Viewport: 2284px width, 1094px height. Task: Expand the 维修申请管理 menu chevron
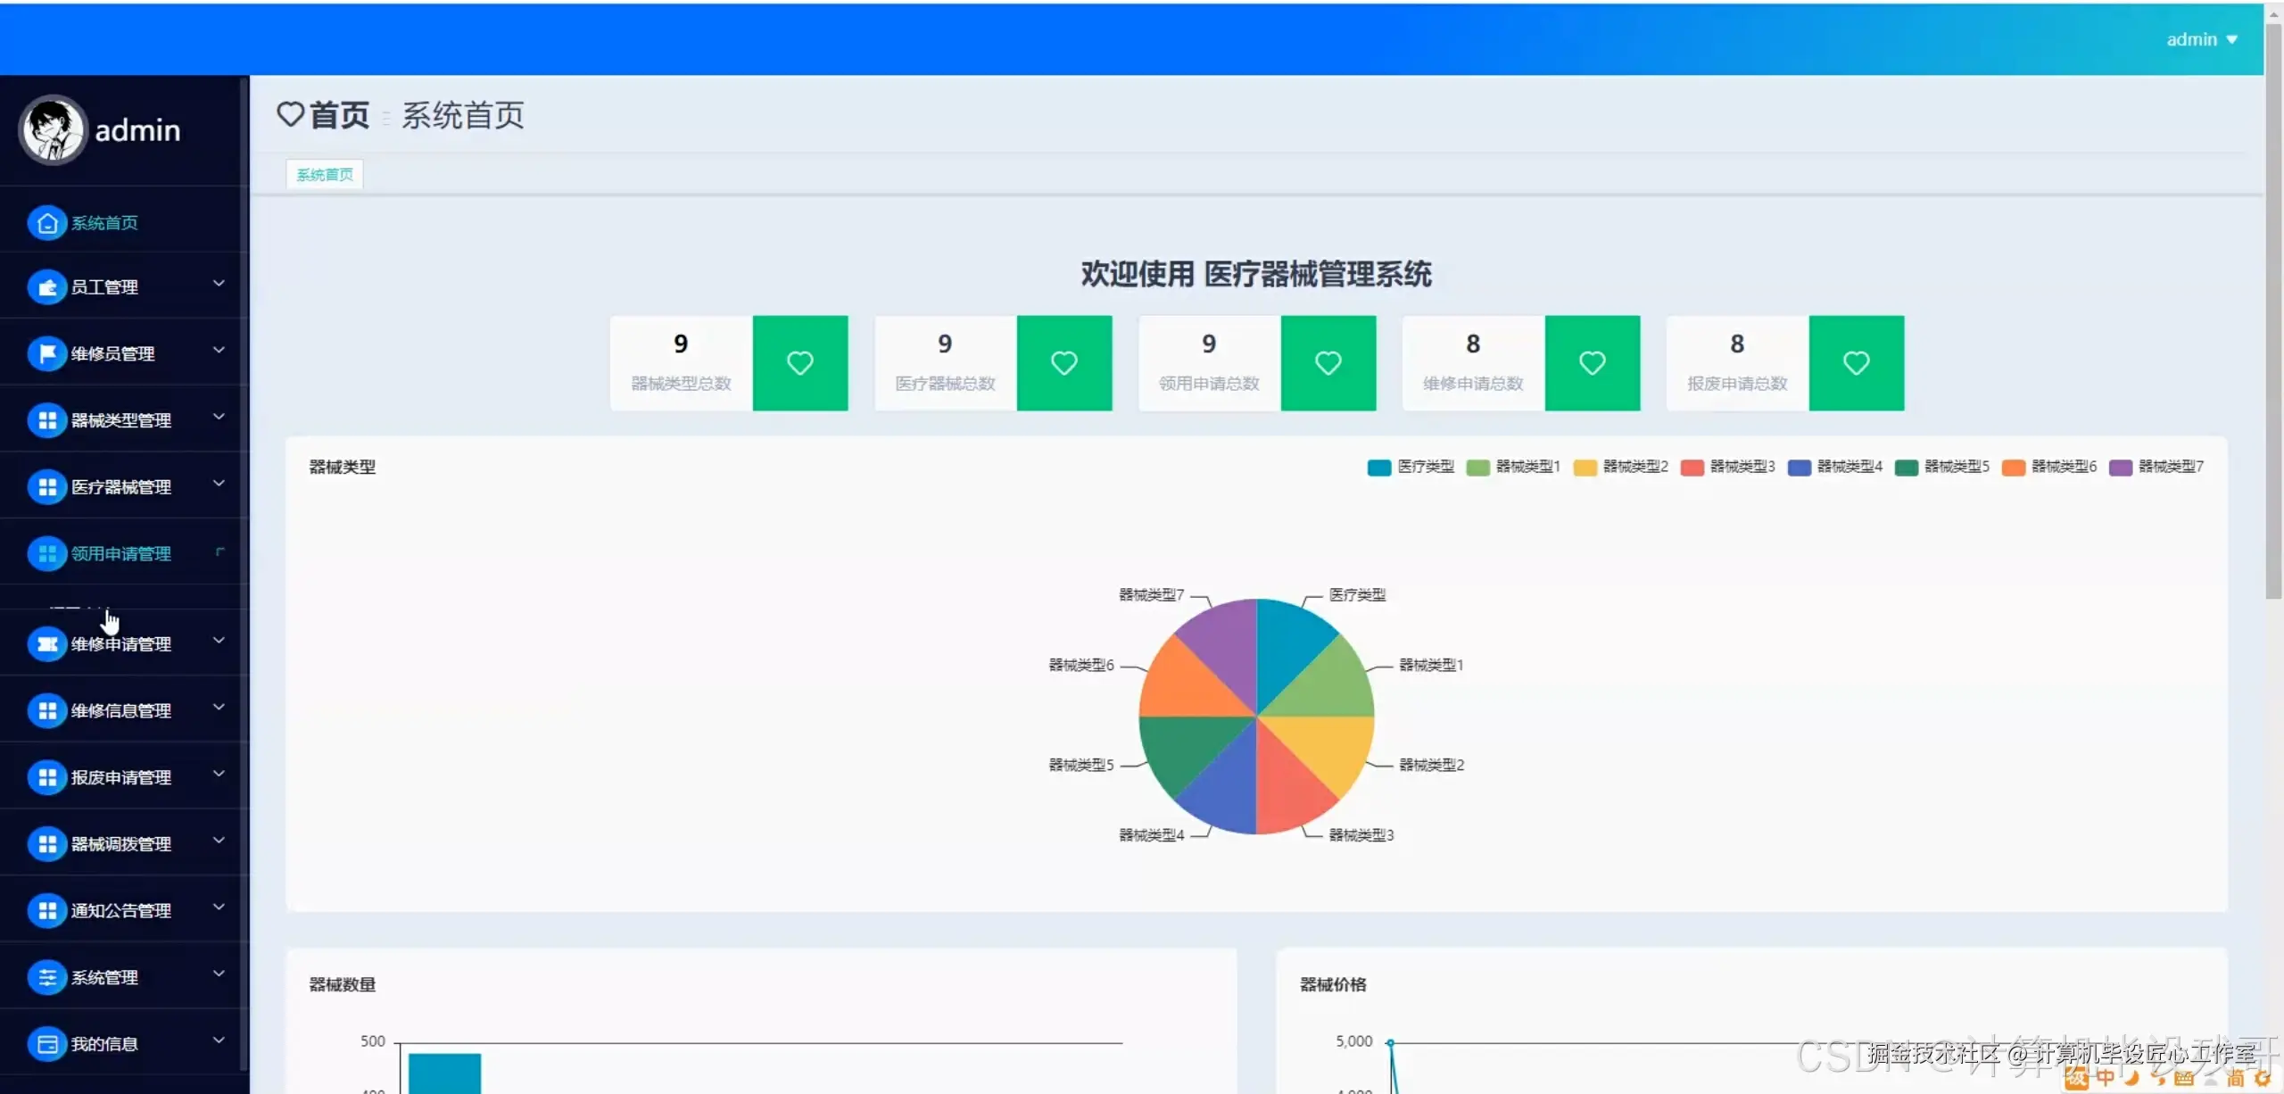[x=219, y=641]
